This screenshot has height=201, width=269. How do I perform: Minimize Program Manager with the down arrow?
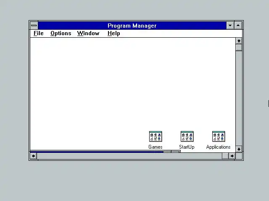coord(230,26)
